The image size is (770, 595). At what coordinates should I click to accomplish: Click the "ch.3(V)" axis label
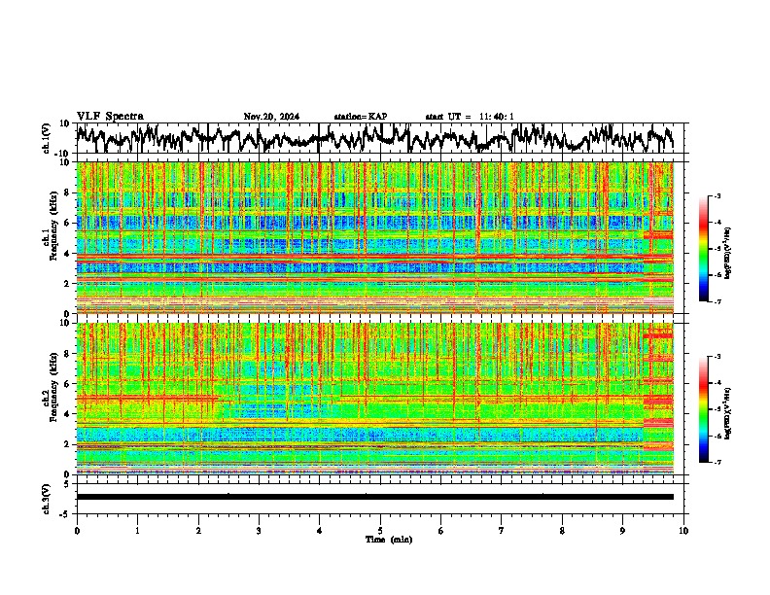47,499
